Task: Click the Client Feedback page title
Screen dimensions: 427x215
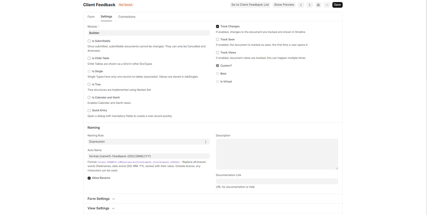Action: (x=99, y=5)
